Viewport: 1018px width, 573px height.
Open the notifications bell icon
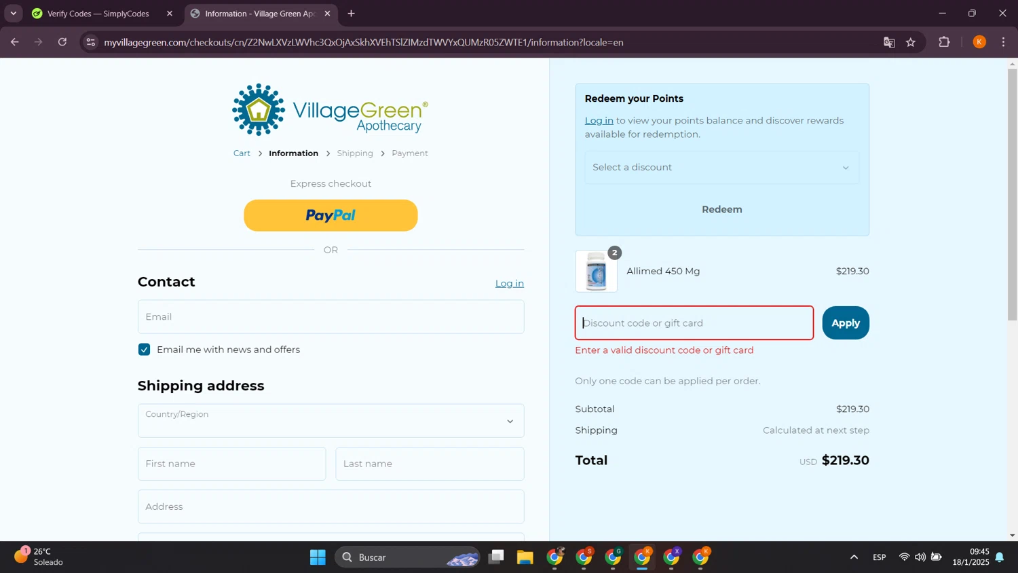pos(1000,557)
